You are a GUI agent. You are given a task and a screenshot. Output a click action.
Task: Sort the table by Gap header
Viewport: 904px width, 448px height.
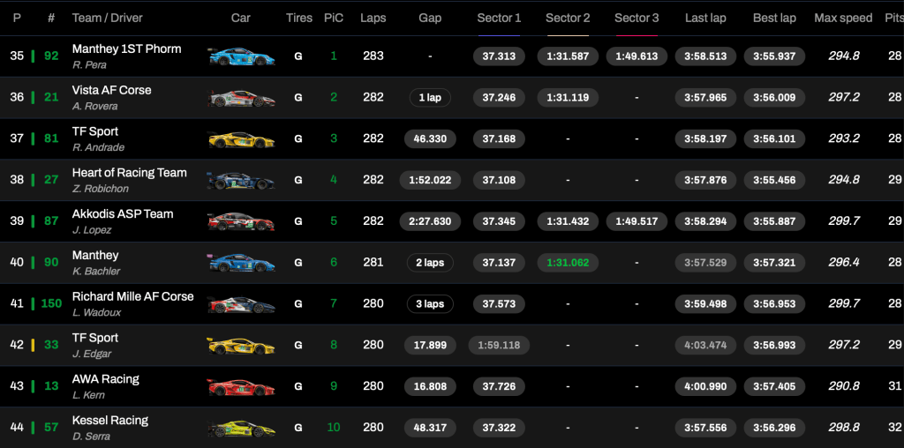coord(430,18)
